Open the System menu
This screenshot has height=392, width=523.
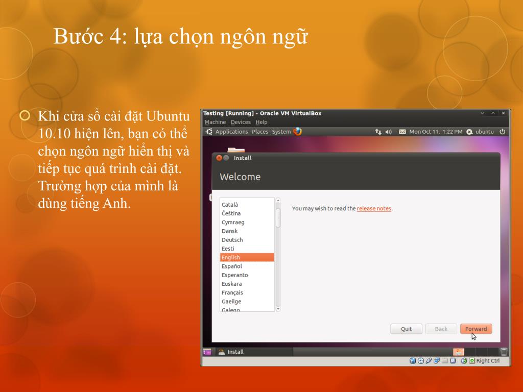click(281, 132)
